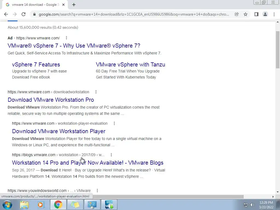Click the horizontal scrollbar right arrow
Viewport: 280px width, 210px height.
[x=273, y=197]
